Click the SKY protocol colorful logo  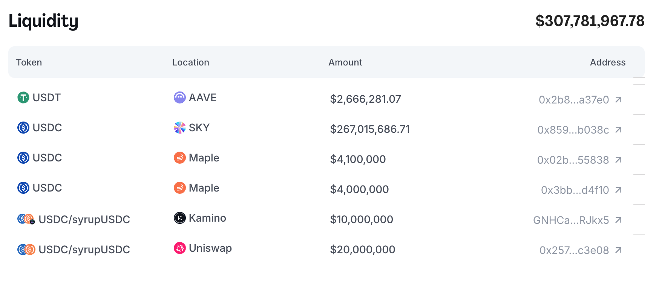tap(179, 128)
